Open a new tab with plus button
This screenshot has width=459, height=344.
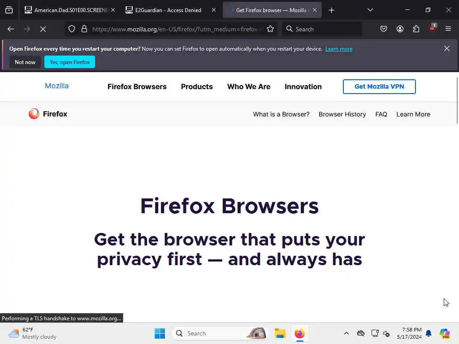tap(331, 10)
